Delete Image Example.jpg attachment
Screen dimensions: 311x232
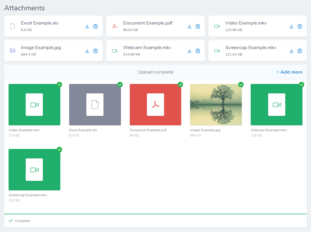click(x=95, y=51)
